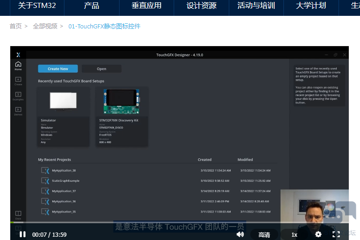Choose STM32F769I Discovery Kit board thumbnail
360x240 pixels.
click(x=121, y=102)
